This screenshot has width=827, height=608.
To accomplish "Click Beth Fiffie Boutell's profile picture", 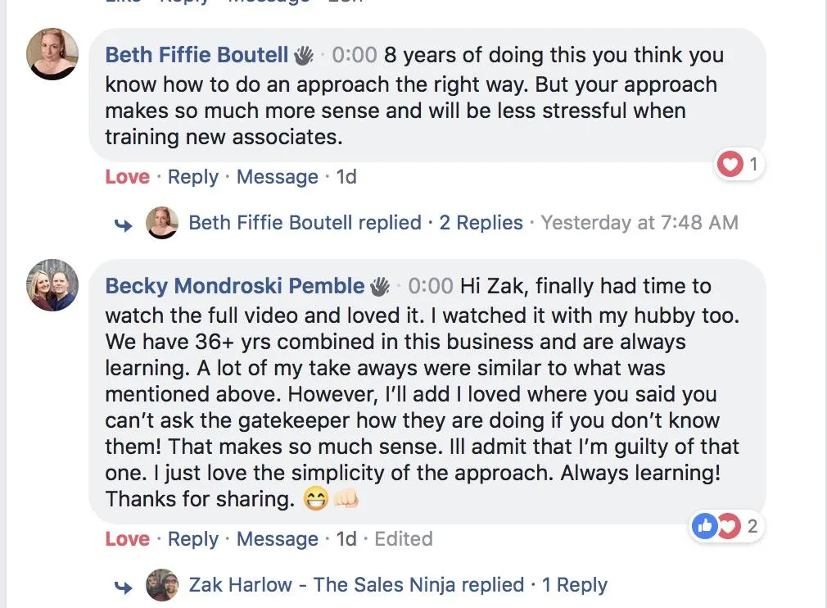I will pyautogui.click(x=53, y=54).
